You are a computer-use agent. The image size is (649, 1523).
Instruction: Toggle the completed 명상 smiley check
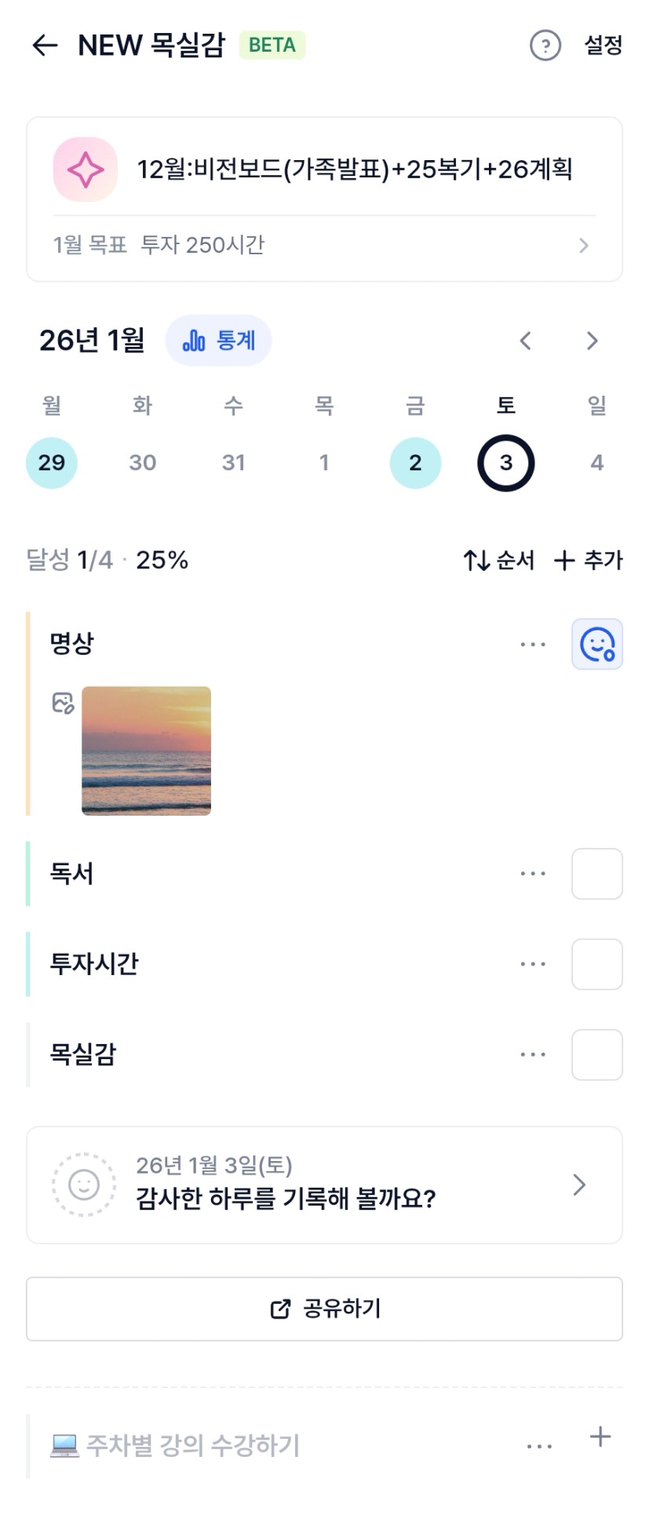[x=597, y=645]
